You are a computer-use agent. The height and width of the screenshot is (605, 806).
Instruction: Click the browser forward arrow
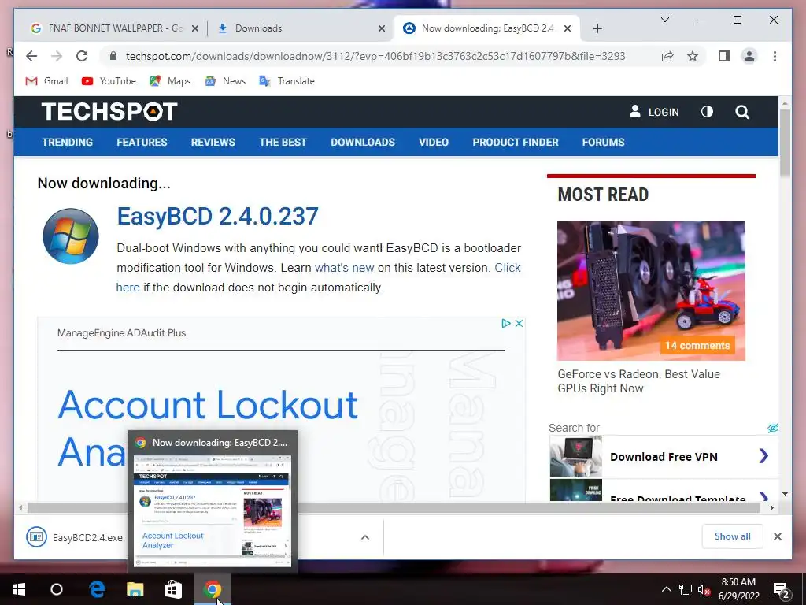(57, 56)
